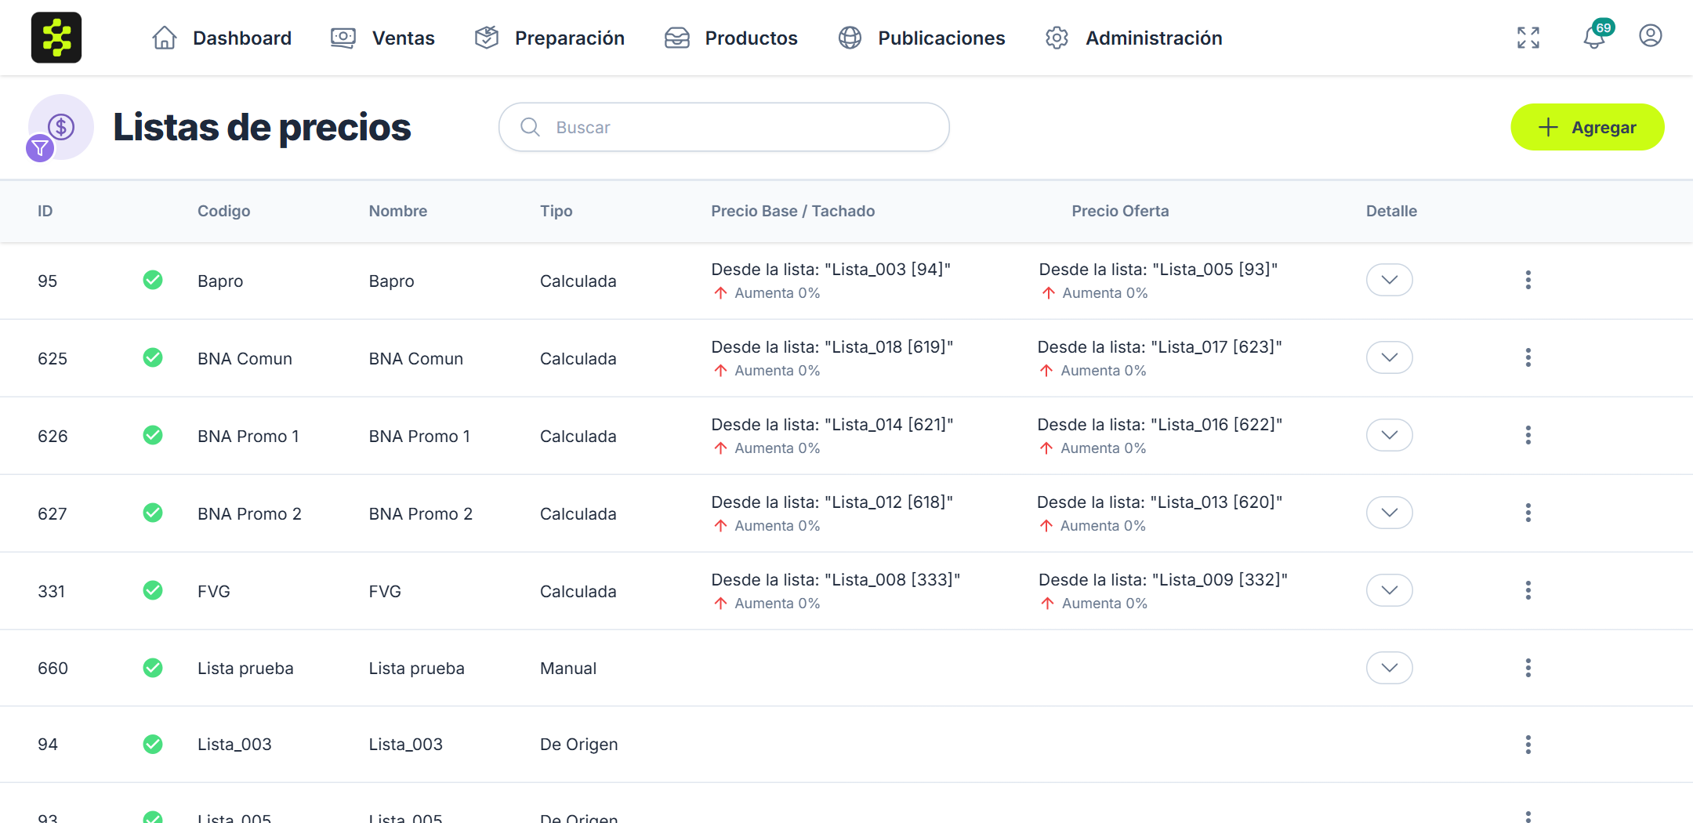Viewport: 1693px width, 823px height.
Task: Expand detail for Lista prueba row
Action: (x=1390, y=668)
